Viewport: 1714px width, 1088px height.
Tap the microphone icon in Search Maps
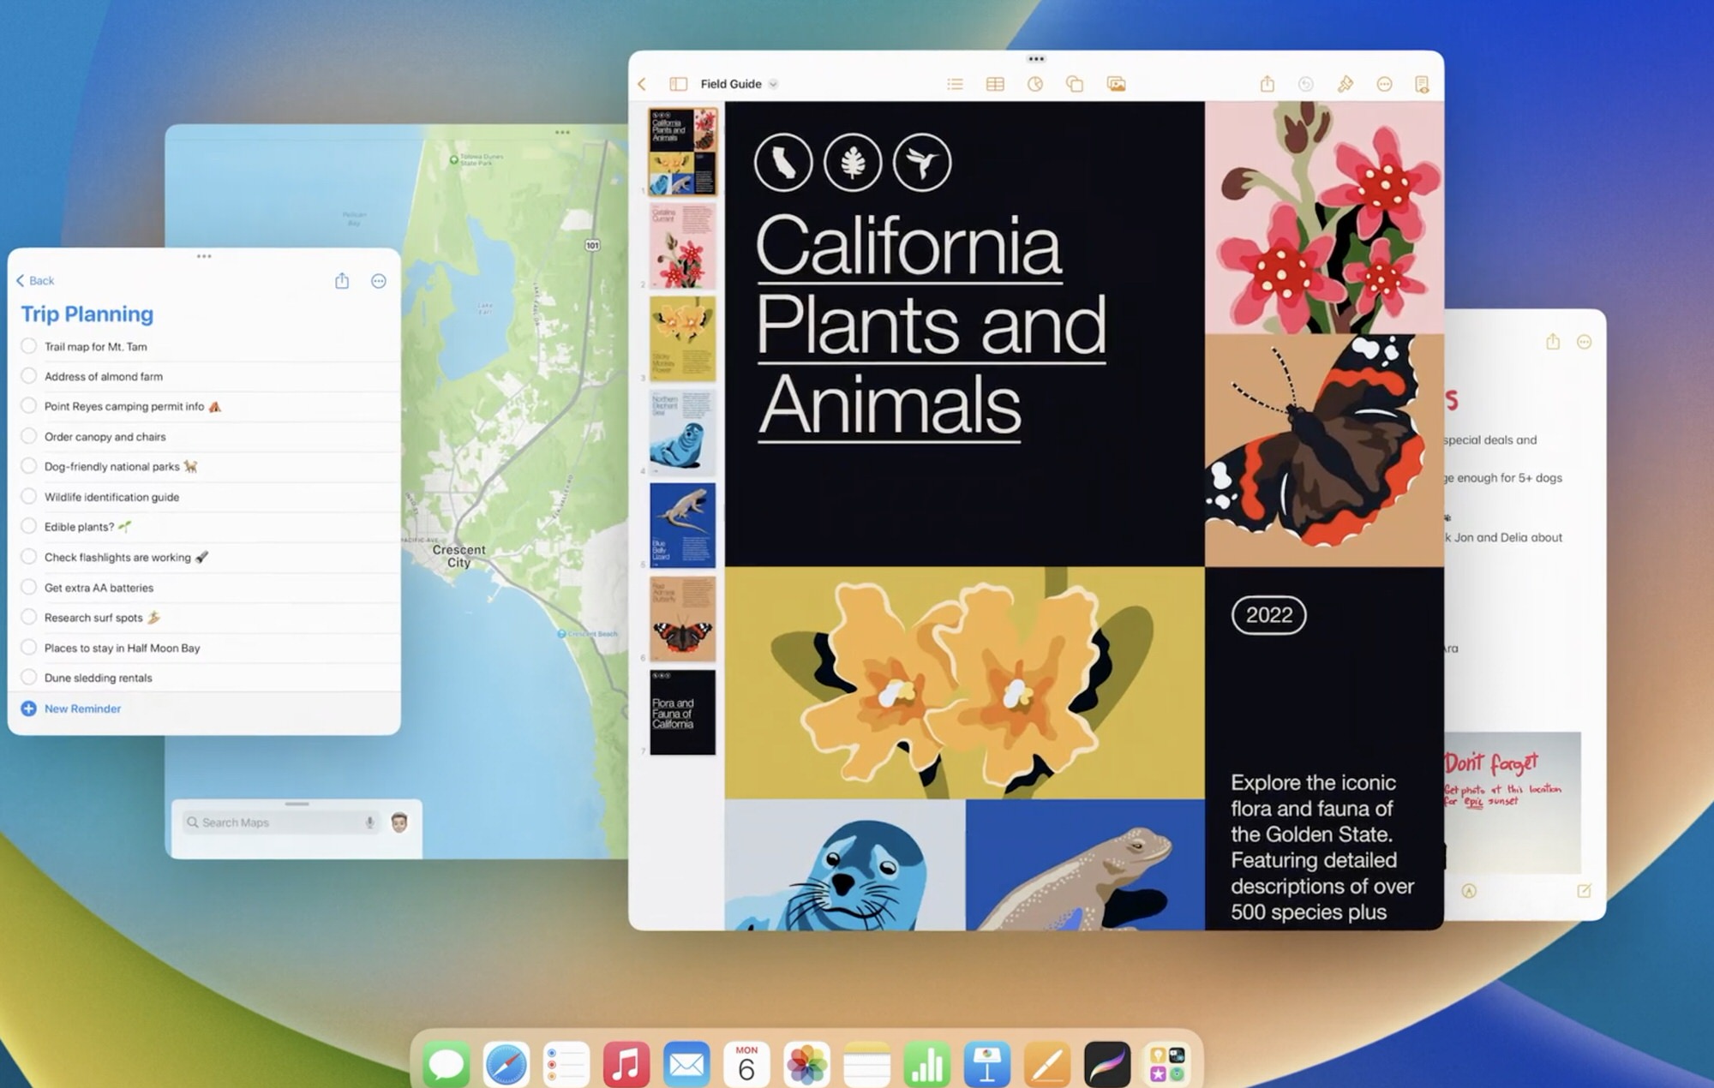[370, 822]
